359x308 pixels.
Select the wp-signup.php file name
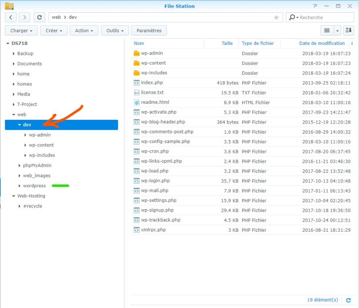coord(157,210)
